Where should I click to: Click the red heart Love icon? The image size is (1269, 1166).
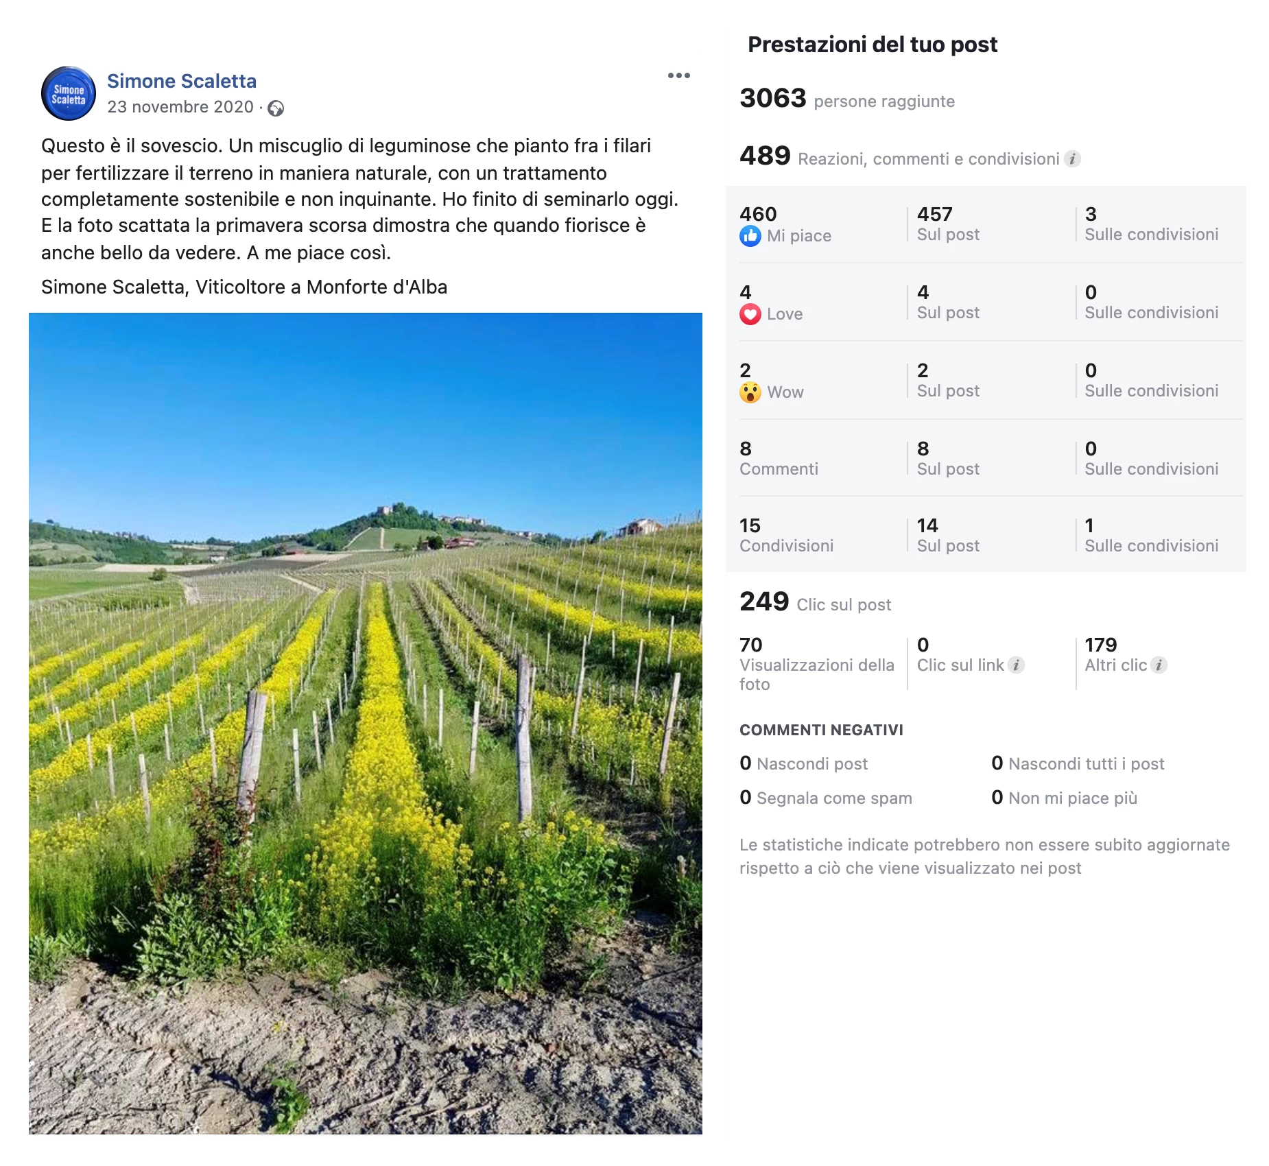(750, 314)
